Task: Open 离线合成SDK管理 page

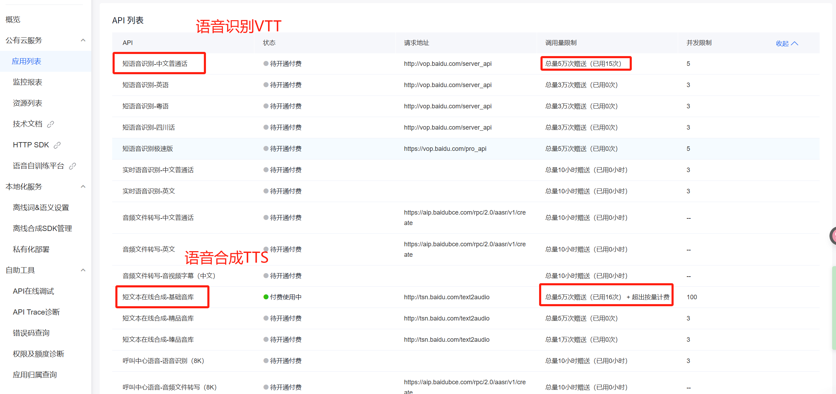Action: coord(42,229)
